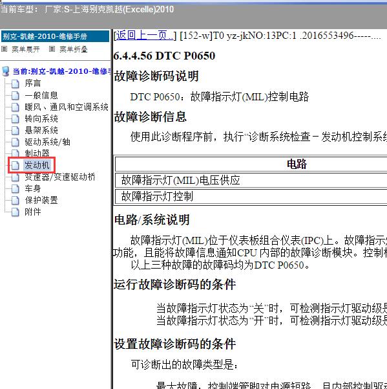Select root node 当前:别克-凯越-2010-维修手册

(61, 71)
